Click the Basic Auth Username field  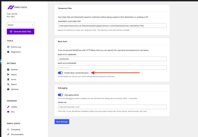pos(112,59)
